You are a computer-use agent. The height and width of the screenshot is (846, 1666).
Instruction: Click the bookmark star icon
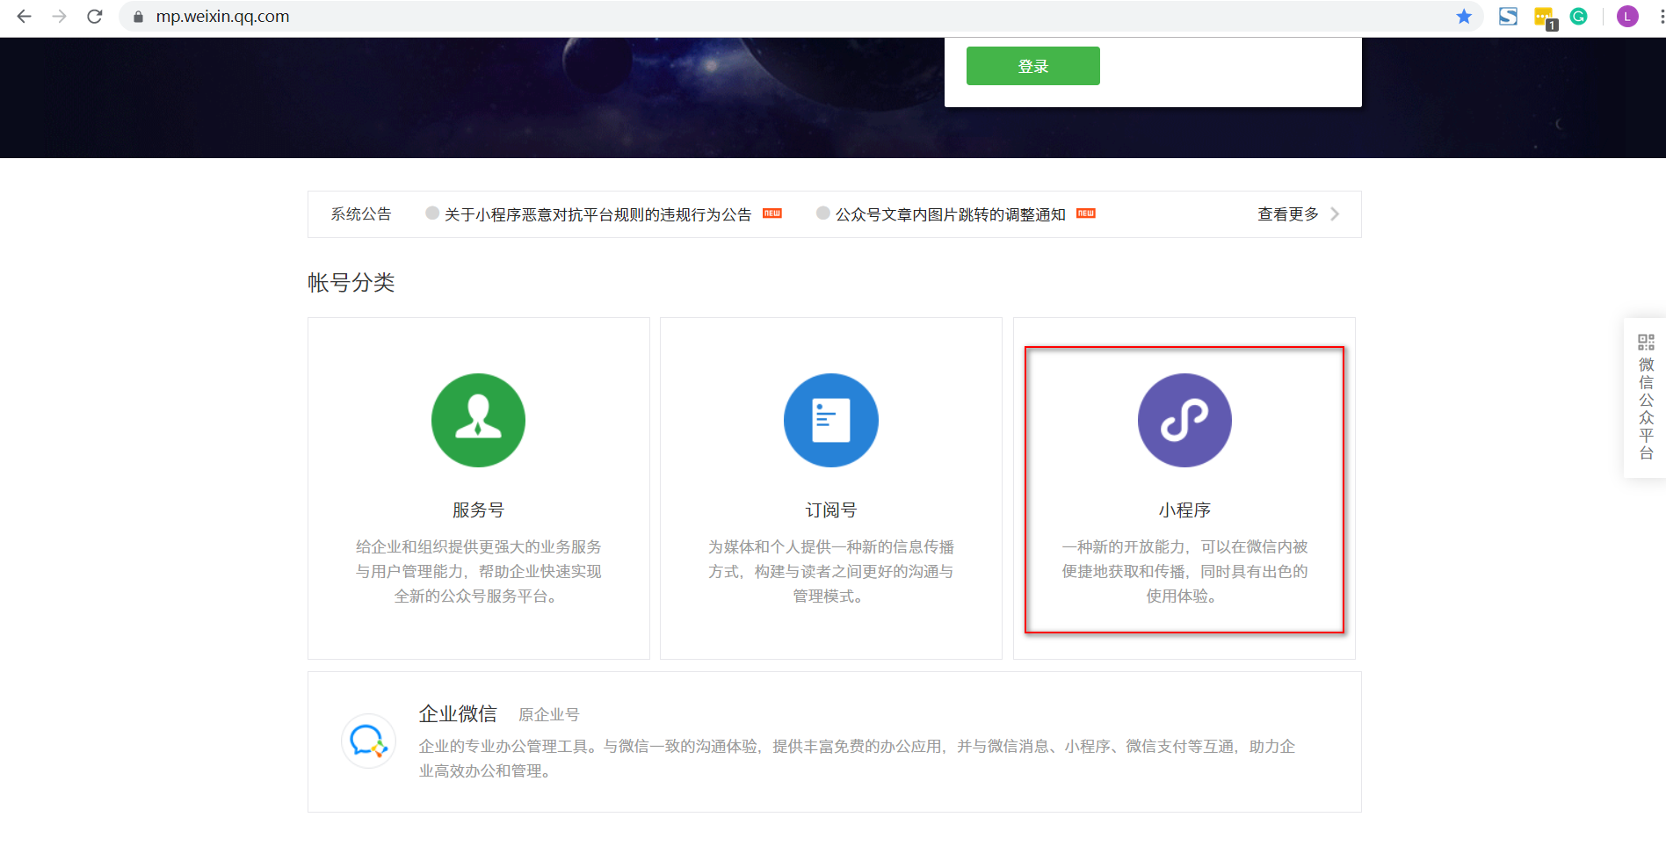click(1464, 17)
